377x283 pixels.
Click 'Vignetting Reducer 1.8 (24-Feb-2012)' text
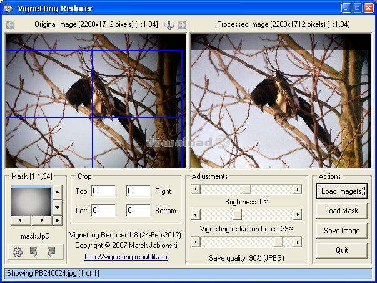pos(125,235)
